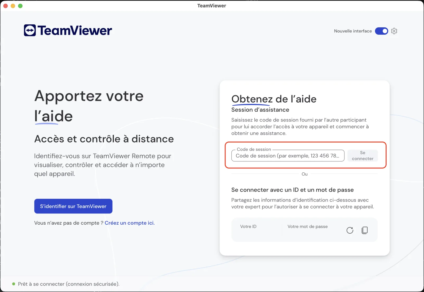
Task: Click the Votre mot de passe field
Action: (307, 226)
